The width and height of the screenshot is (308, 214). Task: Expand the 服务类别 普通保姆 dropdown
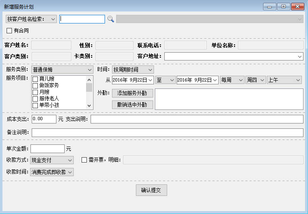tap(62, 70)
